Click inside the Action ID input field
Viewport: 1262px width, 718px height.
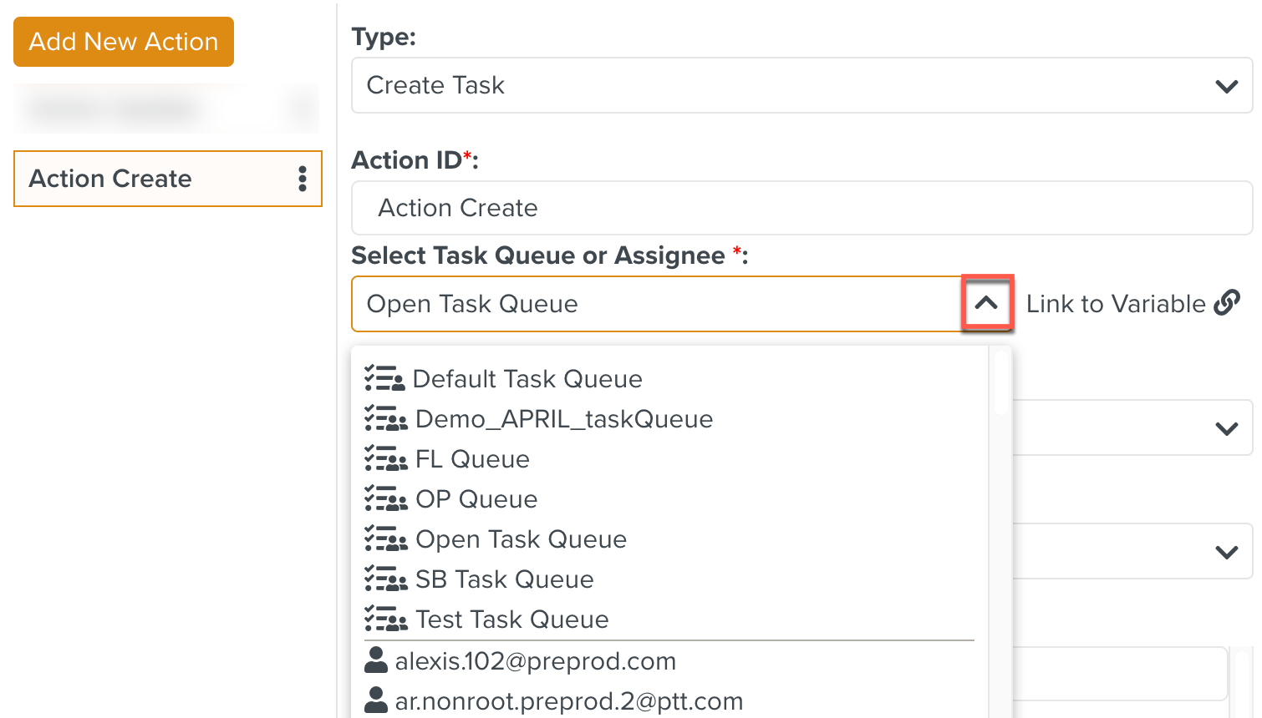(x=801, y=208)
